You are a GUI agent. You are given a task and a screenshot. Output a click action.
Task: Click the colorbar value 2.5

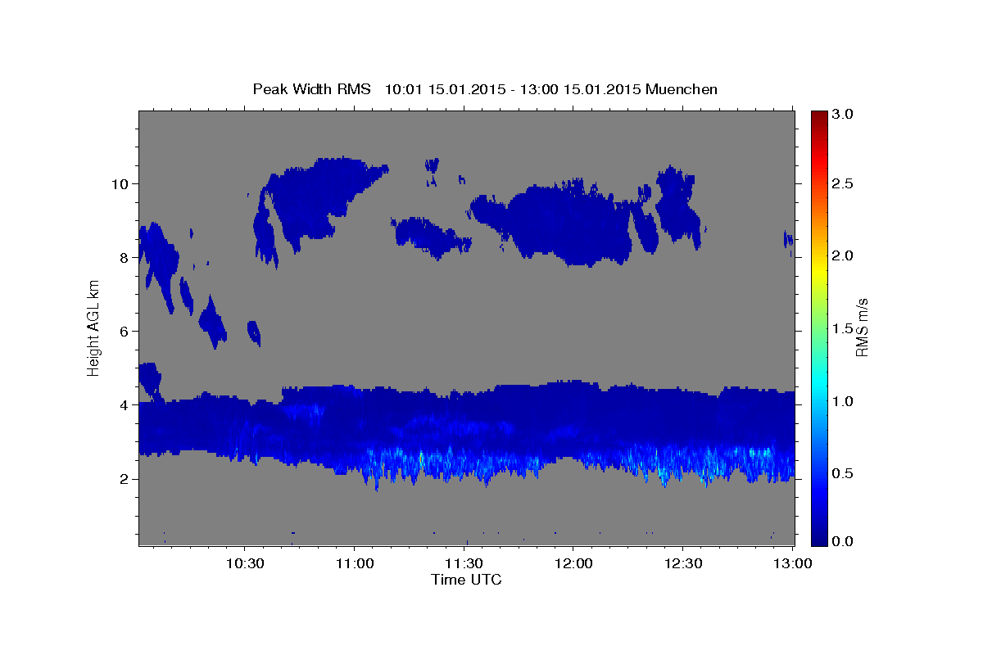843,183
